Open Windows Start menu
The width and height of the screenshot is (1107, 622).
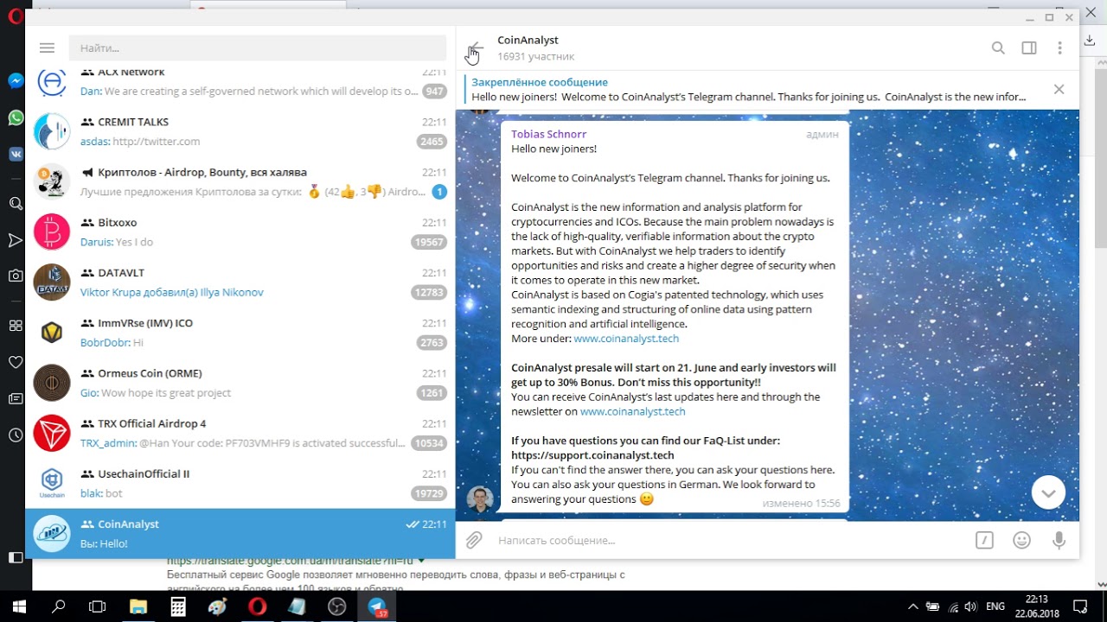tap(19, 606)
